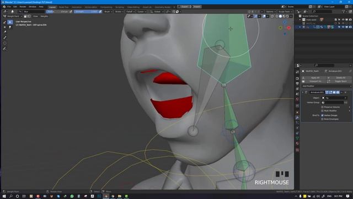The width and height of the screenshot is (353, 199).
Task: Open the Weights menu in viewport header
Action: [x=44, y=16]
